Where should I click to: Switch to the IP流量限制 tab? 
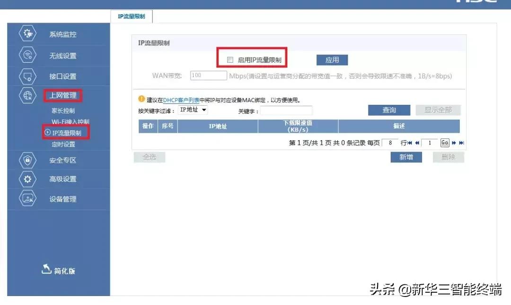click(x=131, y=16)
